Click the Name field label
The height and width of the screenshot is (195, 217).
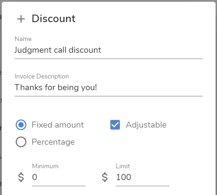[23, 39]
